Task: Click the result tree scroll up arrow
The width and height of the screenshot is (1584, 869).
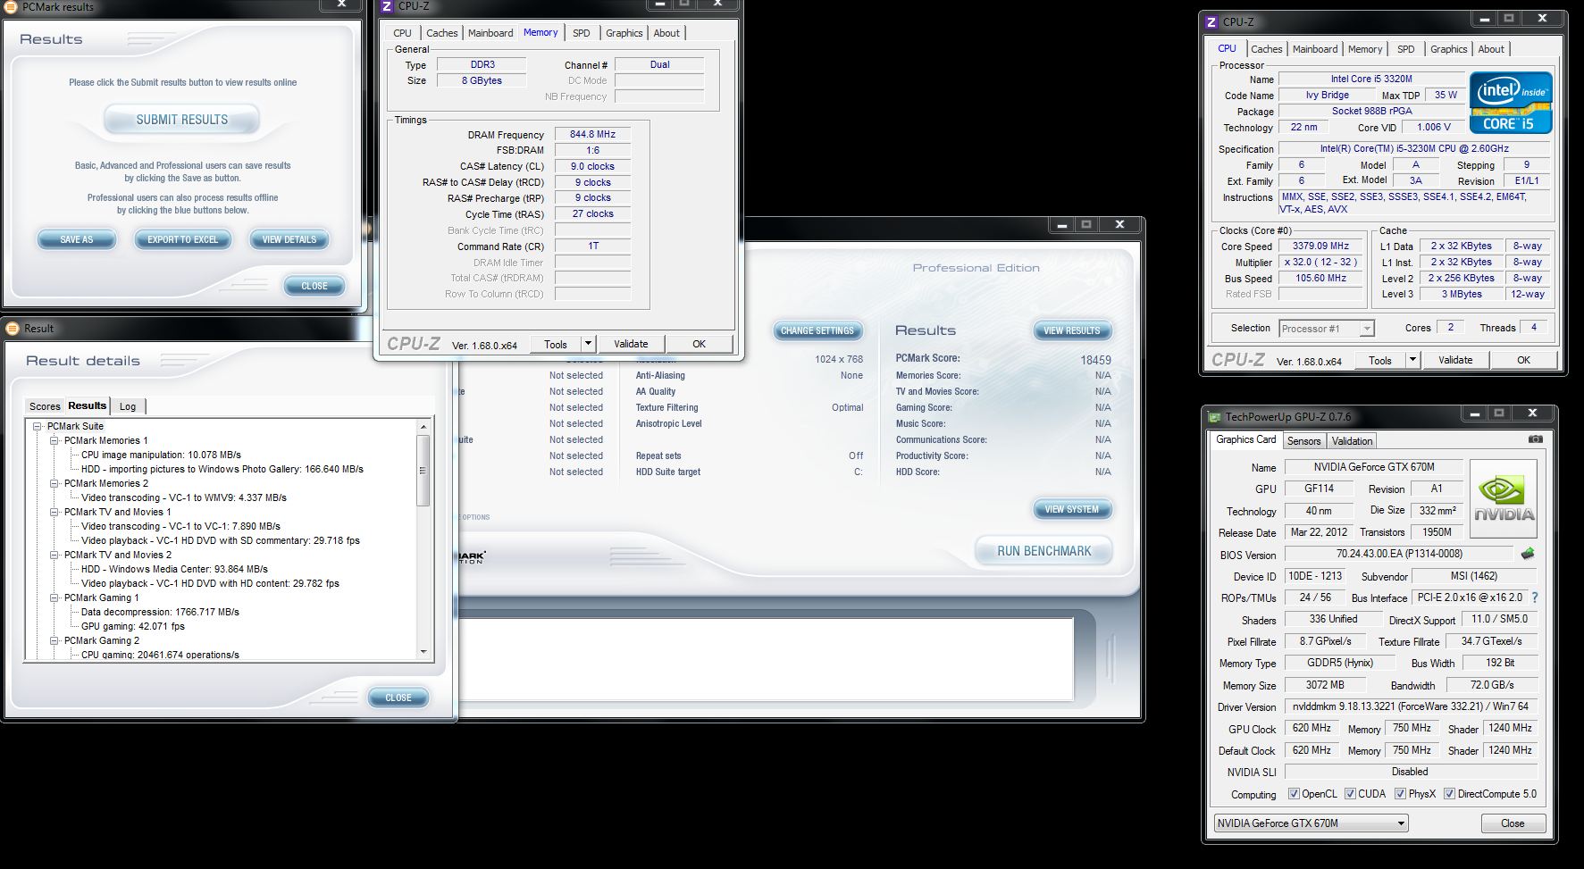Action: (423, 427)
